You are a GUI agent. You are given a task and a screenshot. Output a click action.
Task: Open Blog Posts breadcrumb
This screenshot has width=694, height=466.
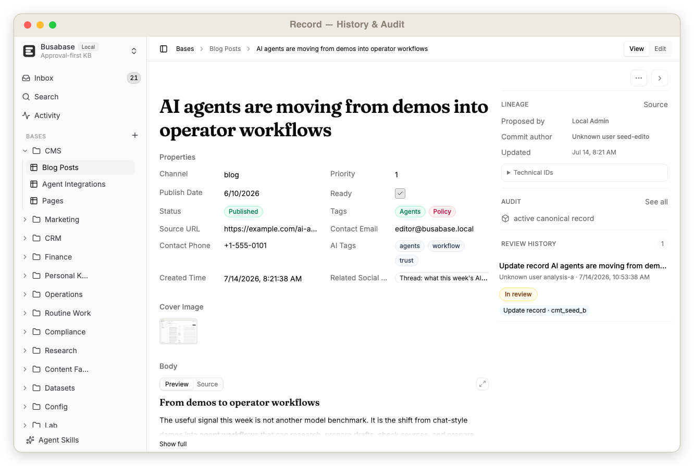(x=225, y=49)
